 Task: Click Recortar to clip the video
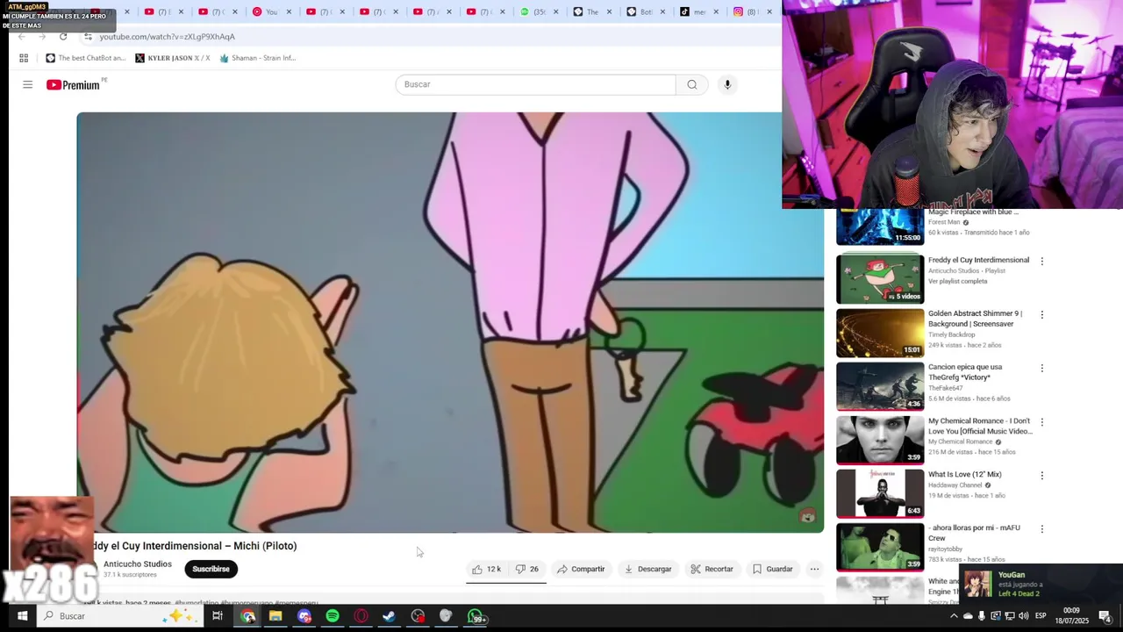click(712, 569)
